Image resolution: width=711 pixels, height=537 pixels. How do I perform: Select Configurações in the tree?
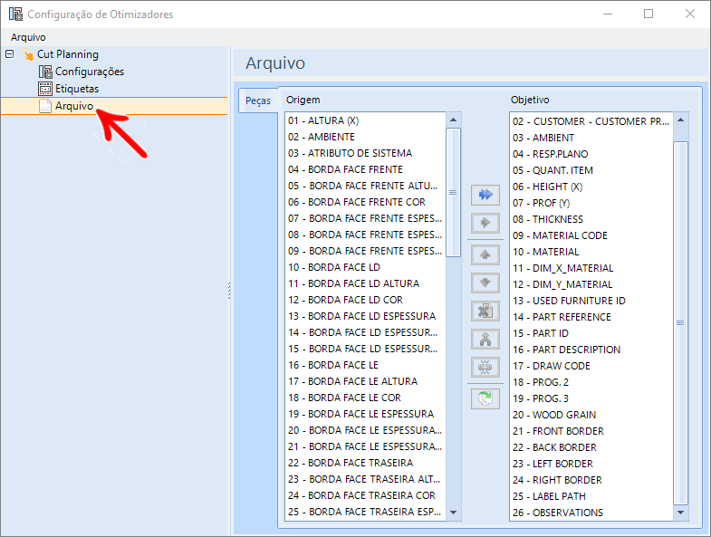tap(90, 72)
